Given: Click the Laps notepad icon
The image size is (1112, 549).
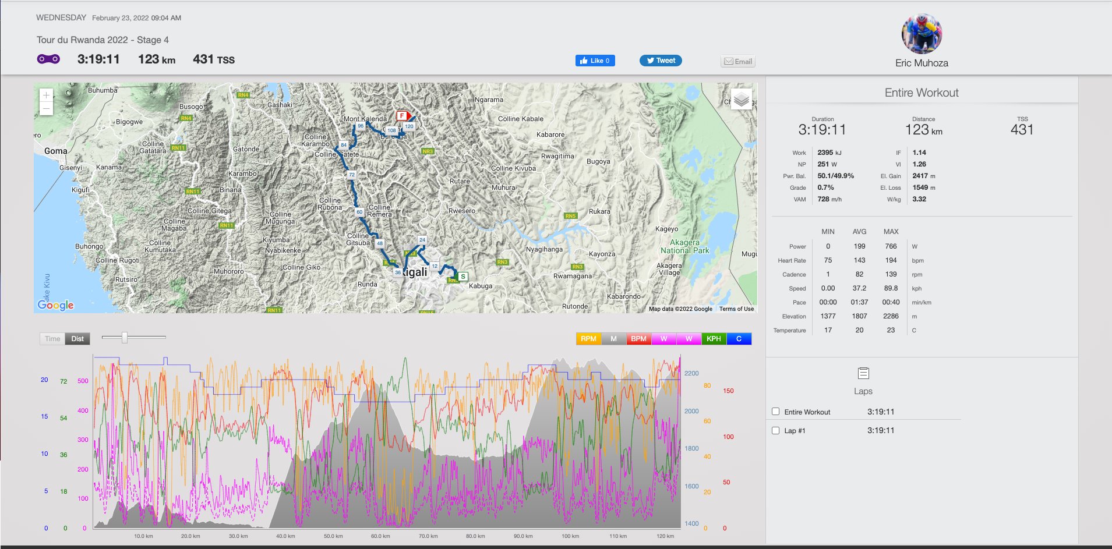Looking at the screenshot, I should pyautogui.click(x=863, y=373).
